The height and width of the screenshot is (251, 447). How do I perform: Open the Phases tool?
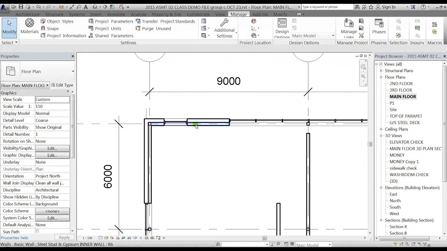coord(379,26)
